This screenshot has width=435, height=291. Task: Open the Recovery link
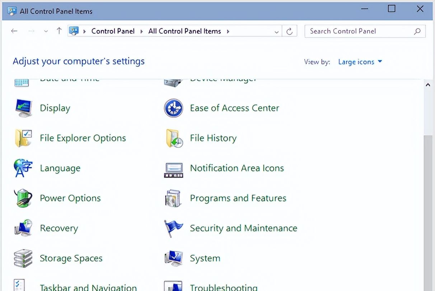coord(59,228)
